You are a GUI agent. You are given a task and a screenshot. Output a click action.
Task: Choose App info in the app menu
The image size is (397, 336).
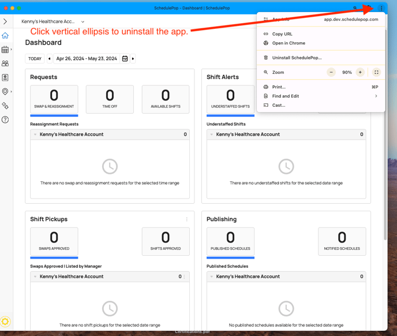321,19
